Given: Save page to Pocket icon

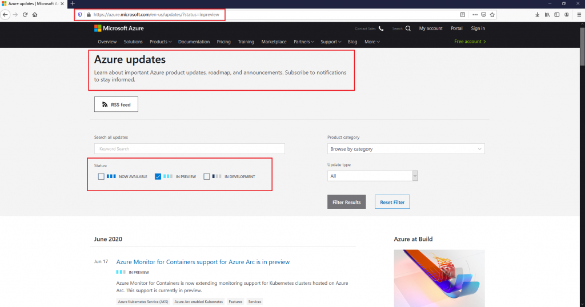Looking at the screenshot, I should click(483, 14).
